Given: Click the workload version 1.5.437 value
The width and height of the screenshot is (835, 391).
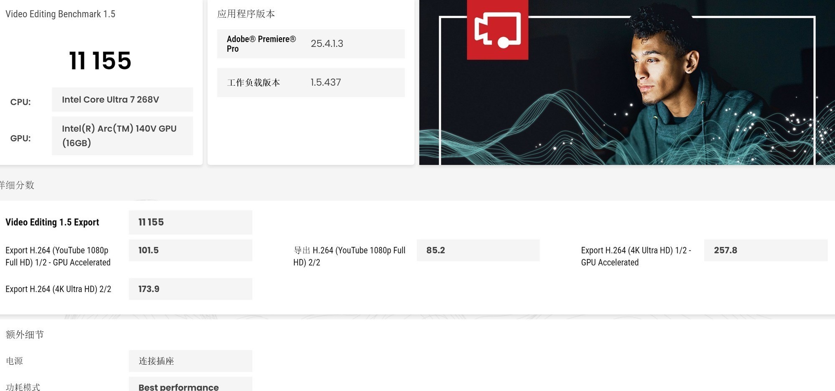Looking at the screenshot, I should point(325,82).
